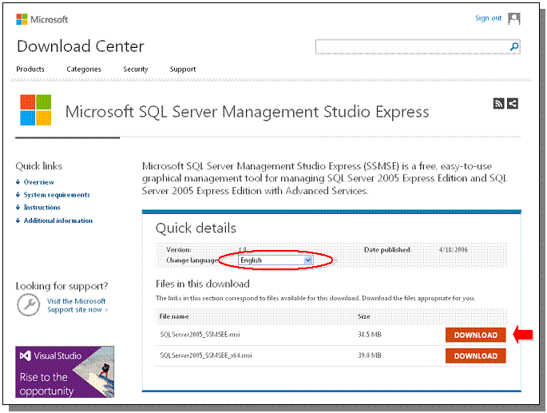Viewport: 547px width, 413px height.
Task: Click the arrow icon beside Additional information
Action: [x=18, y=220]
